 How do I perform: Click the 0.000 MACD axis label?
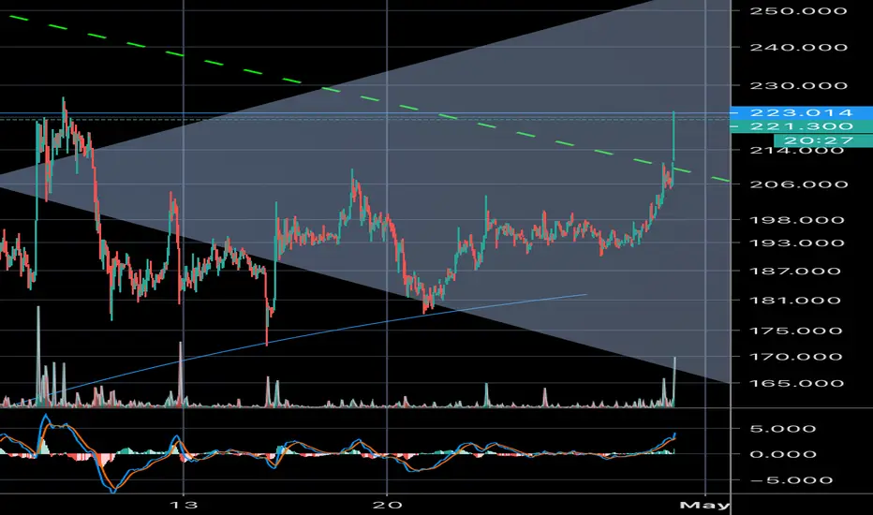pos(783,454)
